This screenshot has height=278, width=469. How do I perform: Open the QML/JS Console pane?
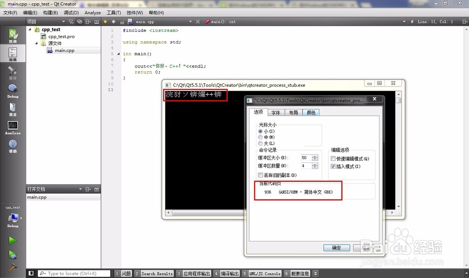tap(262, 273)
